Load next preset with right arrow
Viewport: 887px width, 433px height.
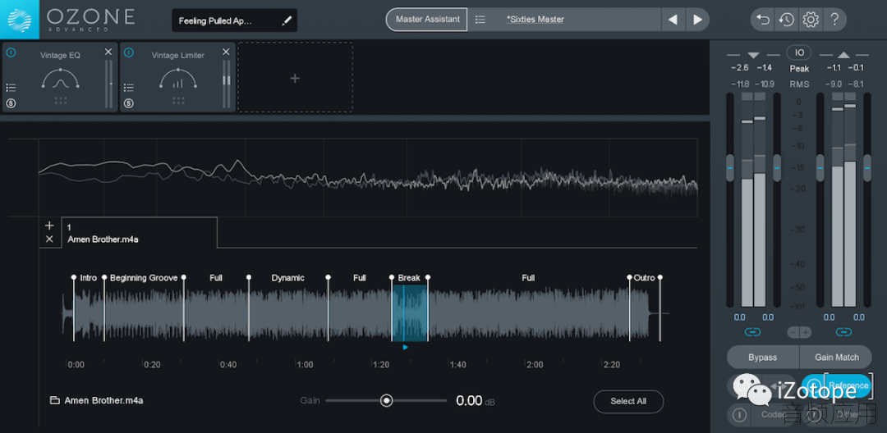(x=697, y=20)
